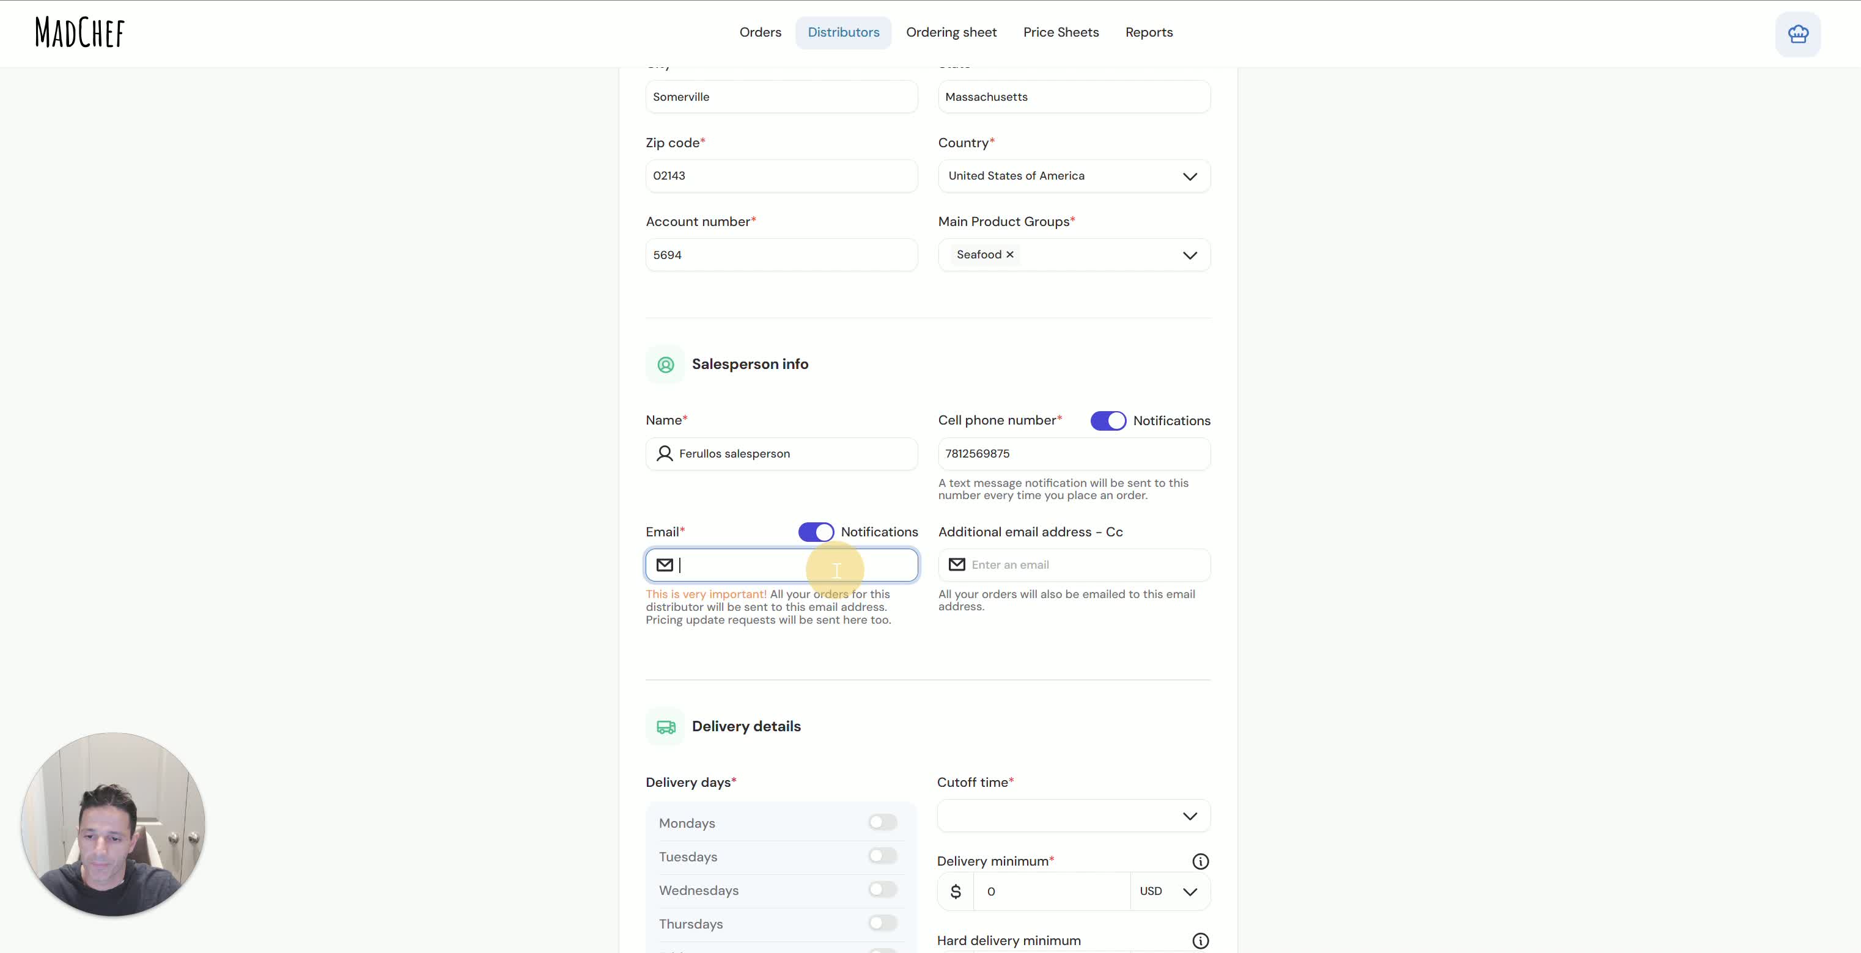Image resolution: width=1861 pixels, height=953 pixels.
Task: Click the Additional email address Cc field
Action: tap(1074, 565)
